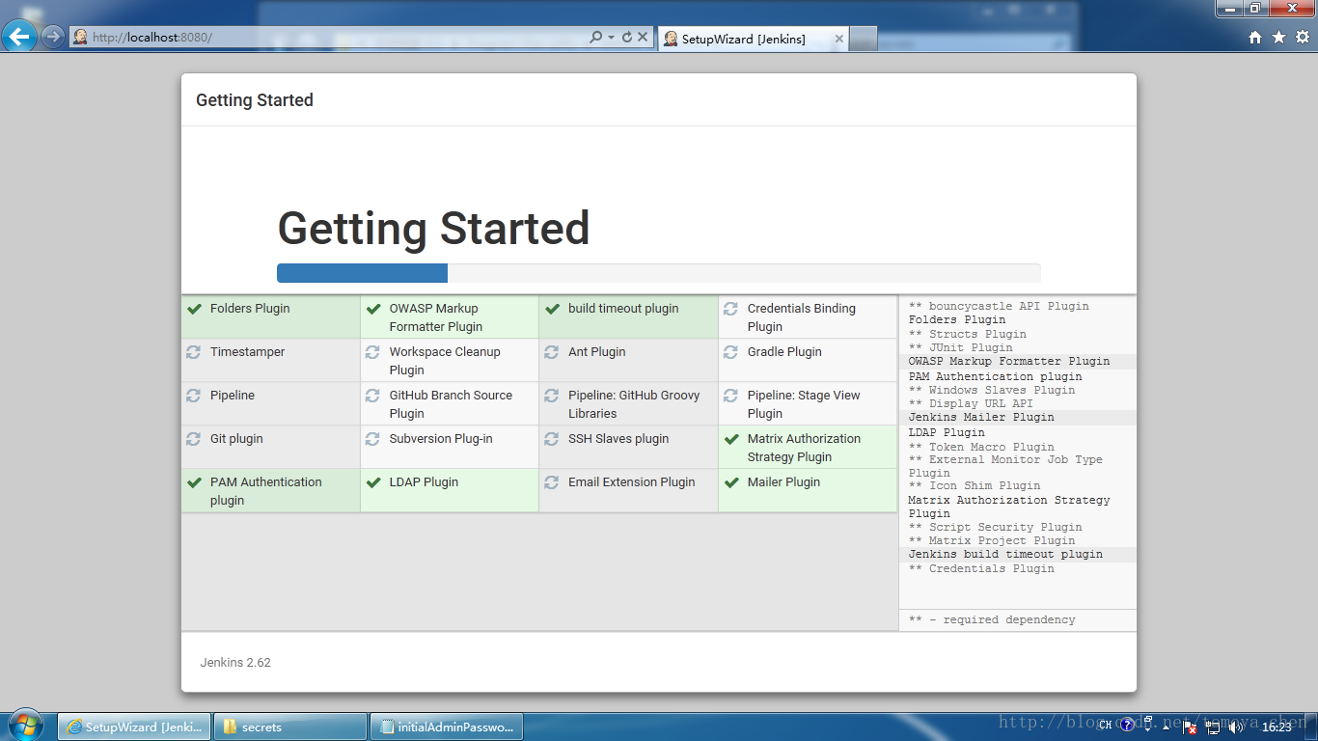Click the PAM Authentication plugin checkmark

point(194,482)
